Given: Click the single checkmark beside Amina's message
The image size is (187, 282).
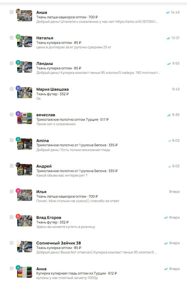Looking at the screenshot, I should [x=169, y=141].
